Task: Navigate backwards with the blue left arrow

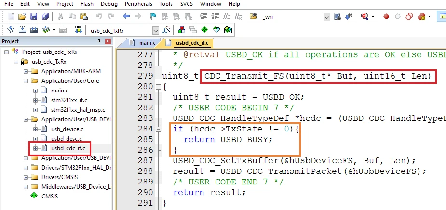Action: point(126,16)
